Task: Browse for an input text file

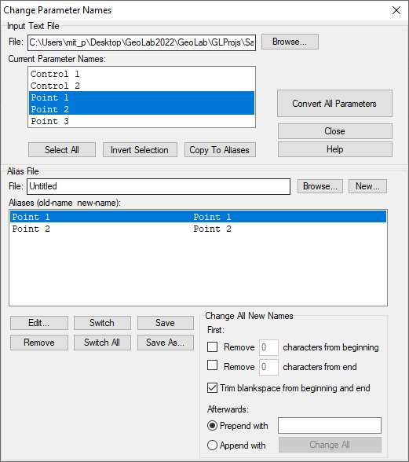Action: point(290,42)
